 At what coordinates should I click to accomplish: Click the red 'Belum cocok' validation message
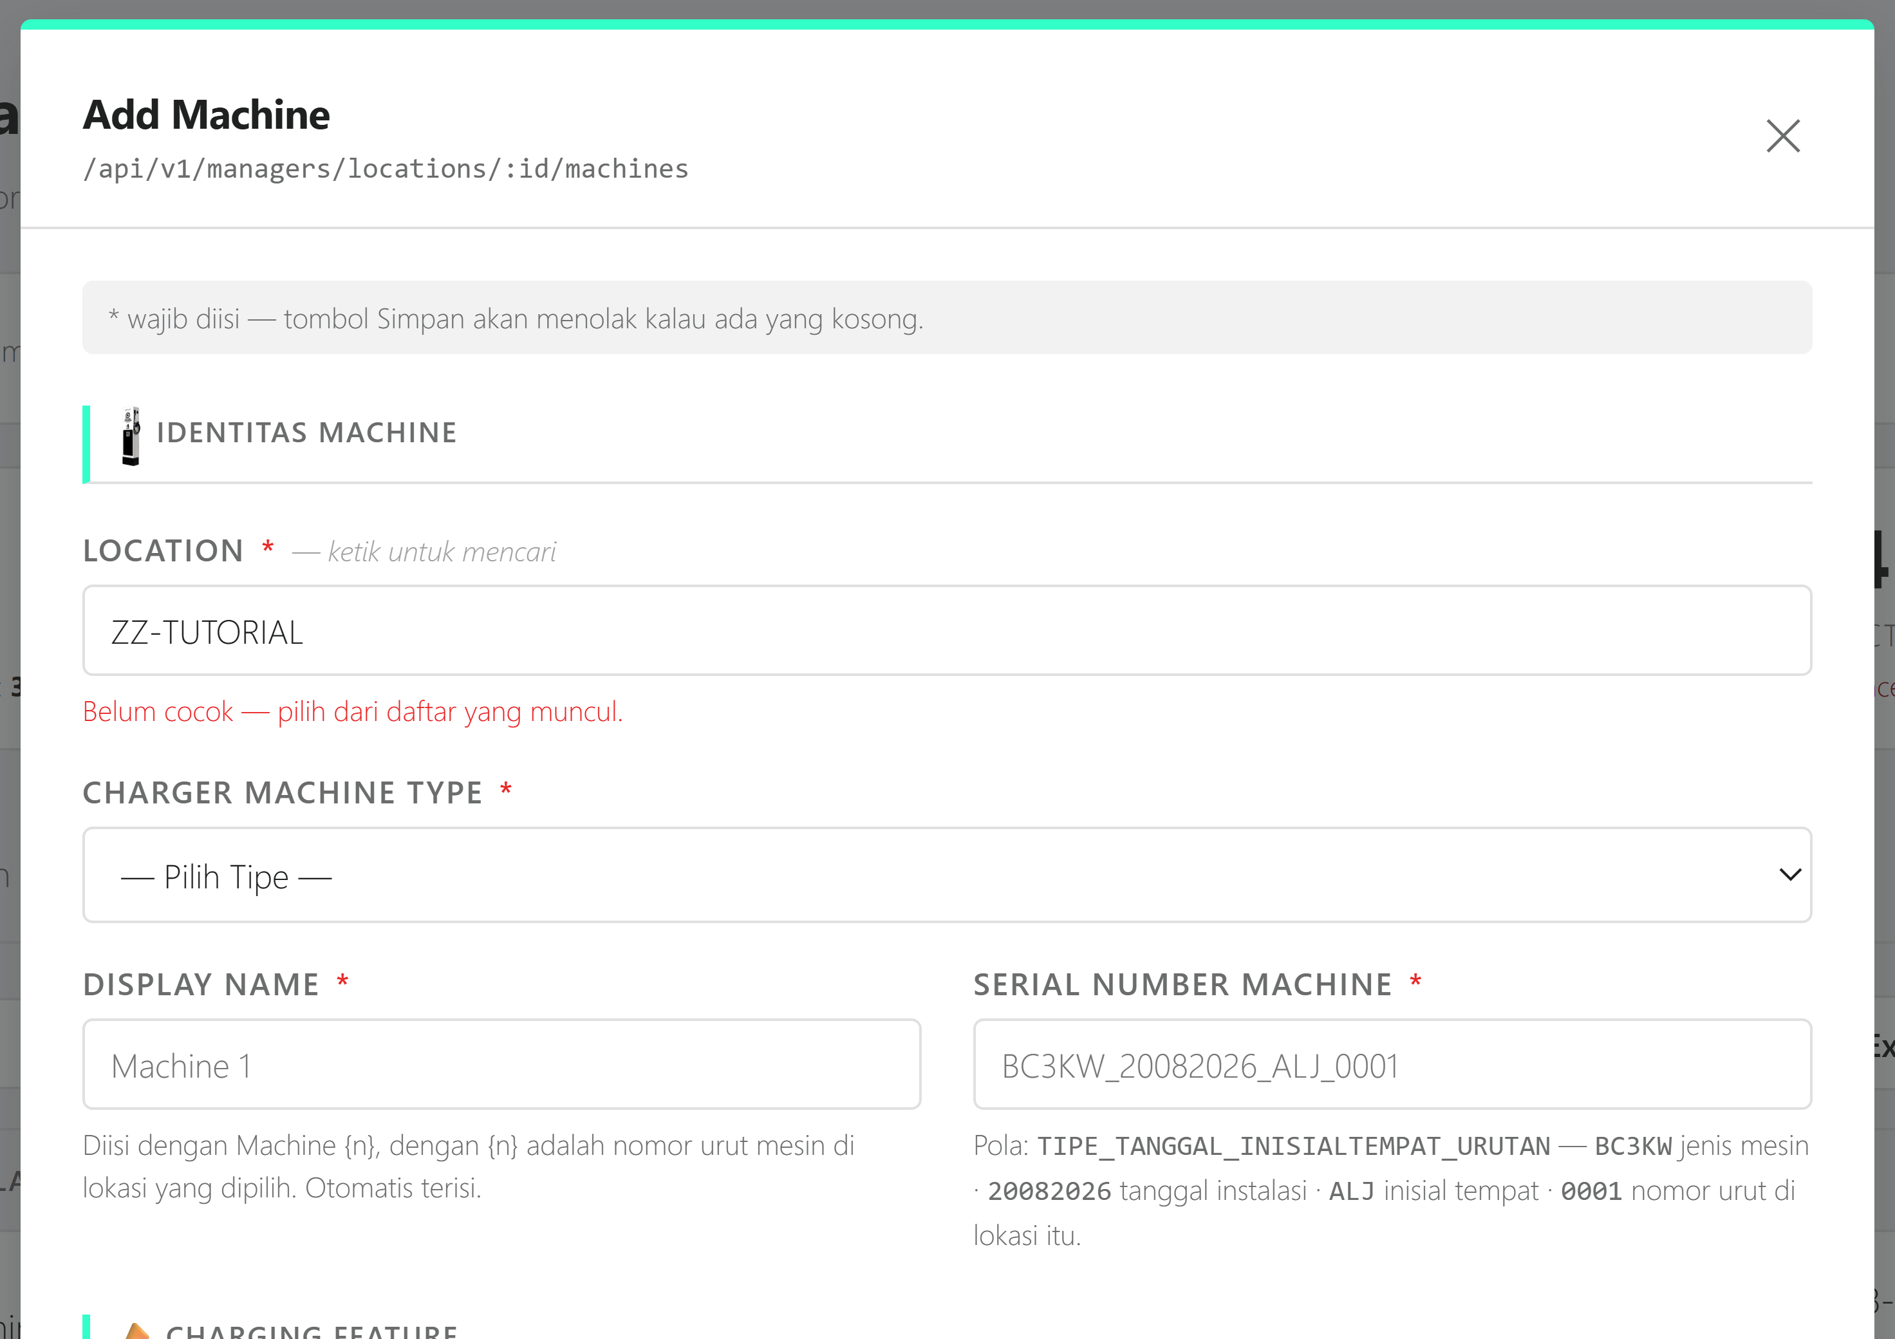(x=353, y=711)
